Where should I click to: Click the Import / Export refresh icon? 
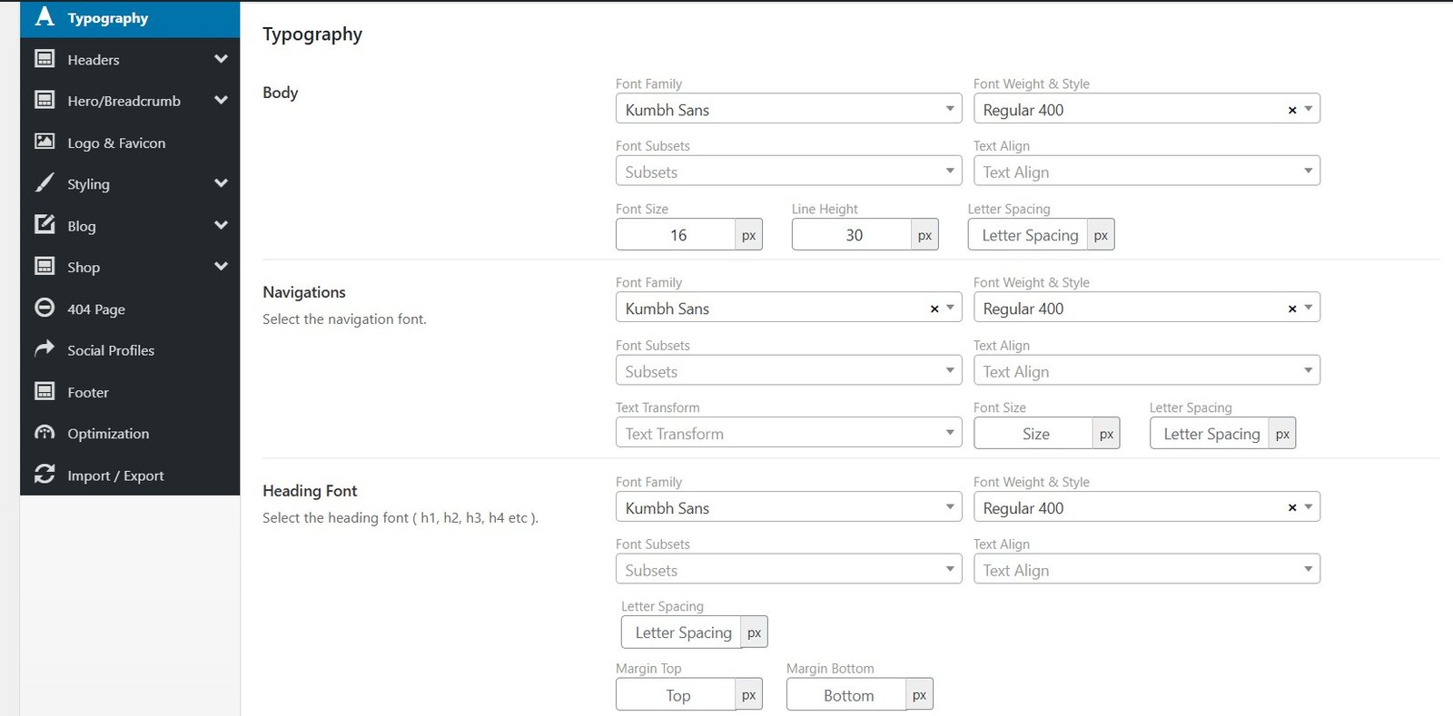[x=44, y=475]
